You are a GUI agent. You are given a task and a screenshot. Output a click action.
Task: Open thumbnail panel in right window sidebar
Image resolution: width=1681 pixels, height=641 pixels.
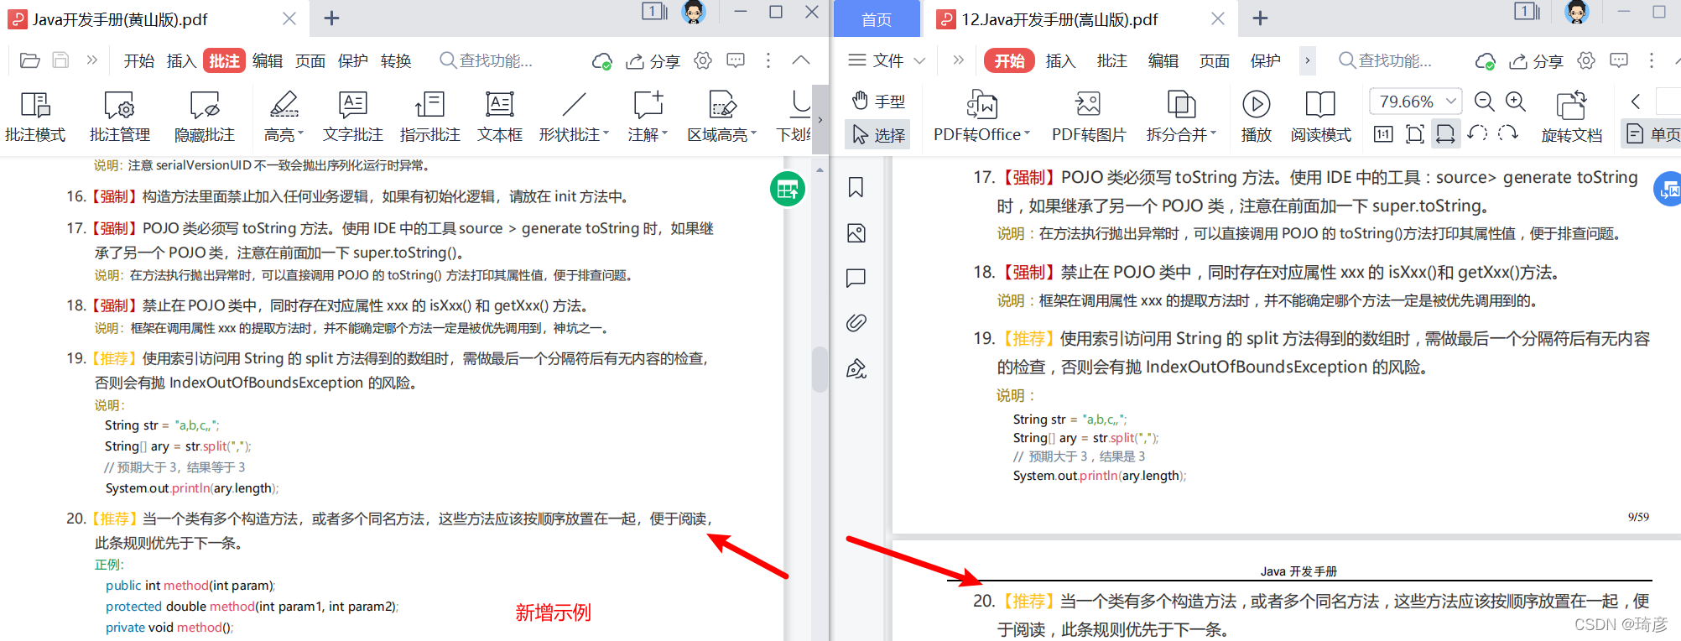pyautogui.click(x=856, y=232)
